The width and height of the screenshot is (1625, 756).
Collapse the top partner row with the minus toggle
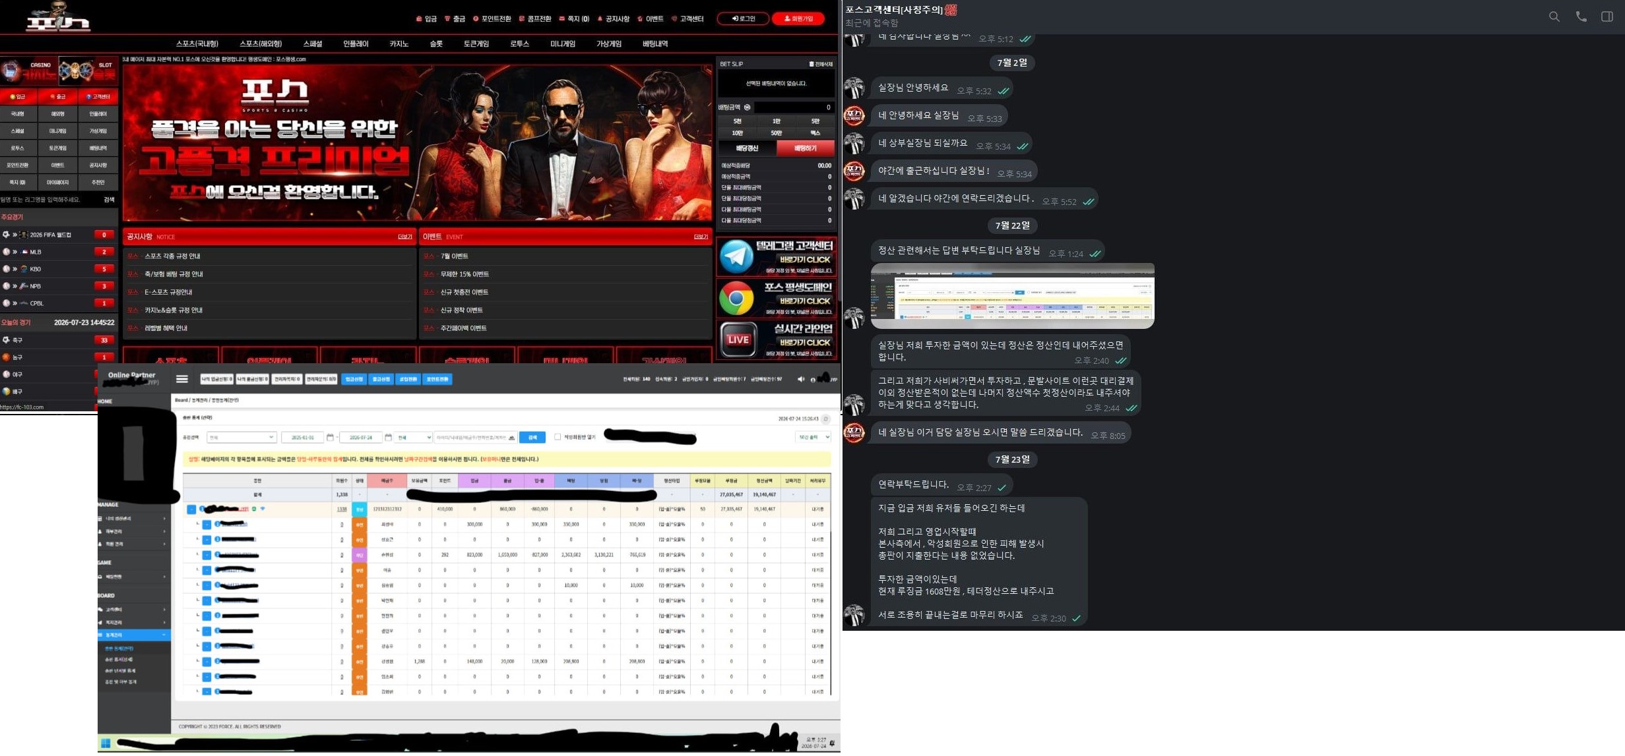pos(191,509)
